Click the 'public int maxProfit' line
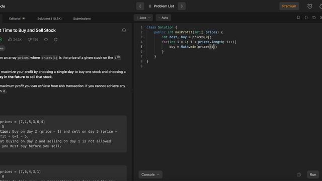 click(188, 32)
